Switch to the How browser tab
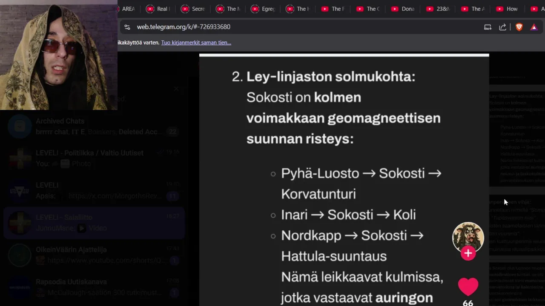The height and width of the screenshot is (306, 545). pyautogui.click(x=508, y=8)
